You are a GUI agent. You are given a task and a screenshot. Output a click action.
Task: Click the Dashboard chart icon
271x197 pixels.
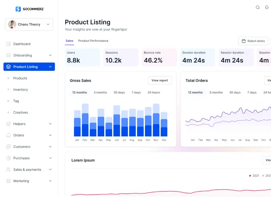click(x=8, y=44)
